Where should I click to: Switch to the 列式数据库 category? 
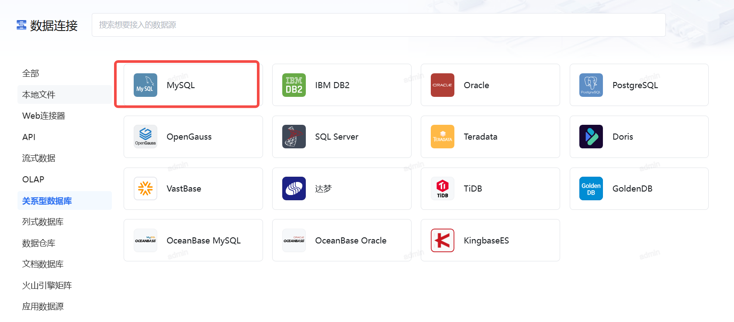pos(65,222)
